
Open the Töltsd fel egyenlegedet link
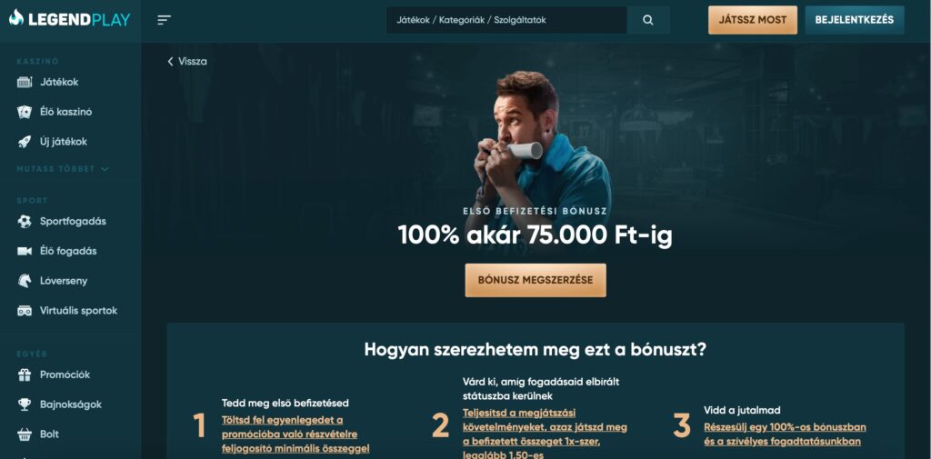[295, 434]
